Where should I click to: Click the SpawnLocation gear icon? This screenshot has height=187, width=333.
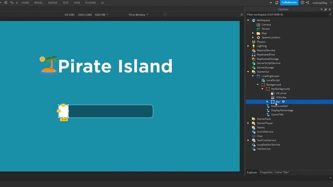tap(258, 37)
